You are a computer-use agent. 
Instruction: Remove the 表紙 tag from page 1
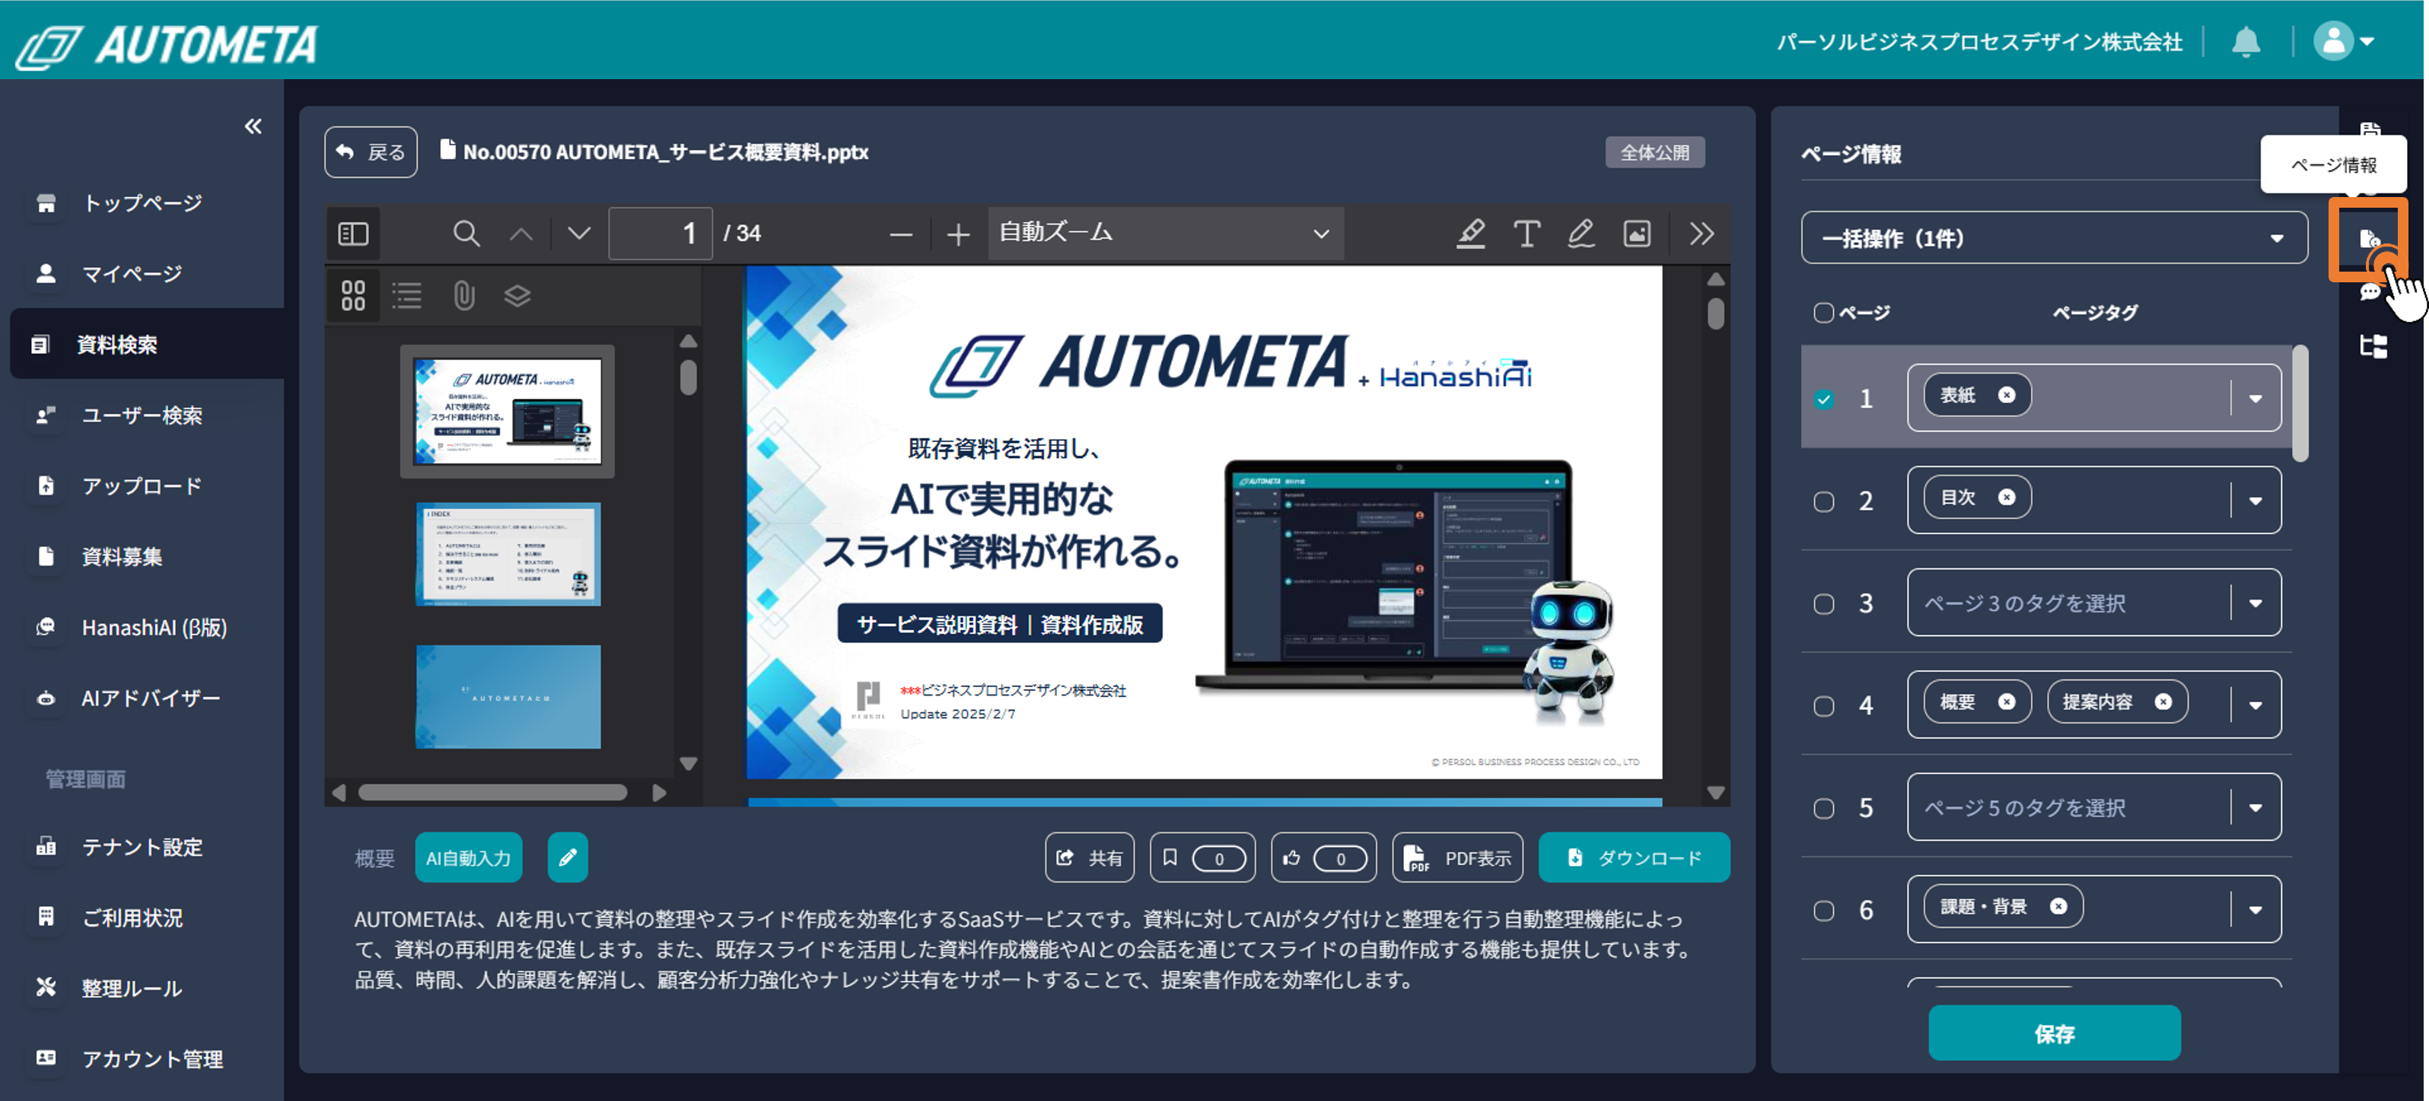2007,395
